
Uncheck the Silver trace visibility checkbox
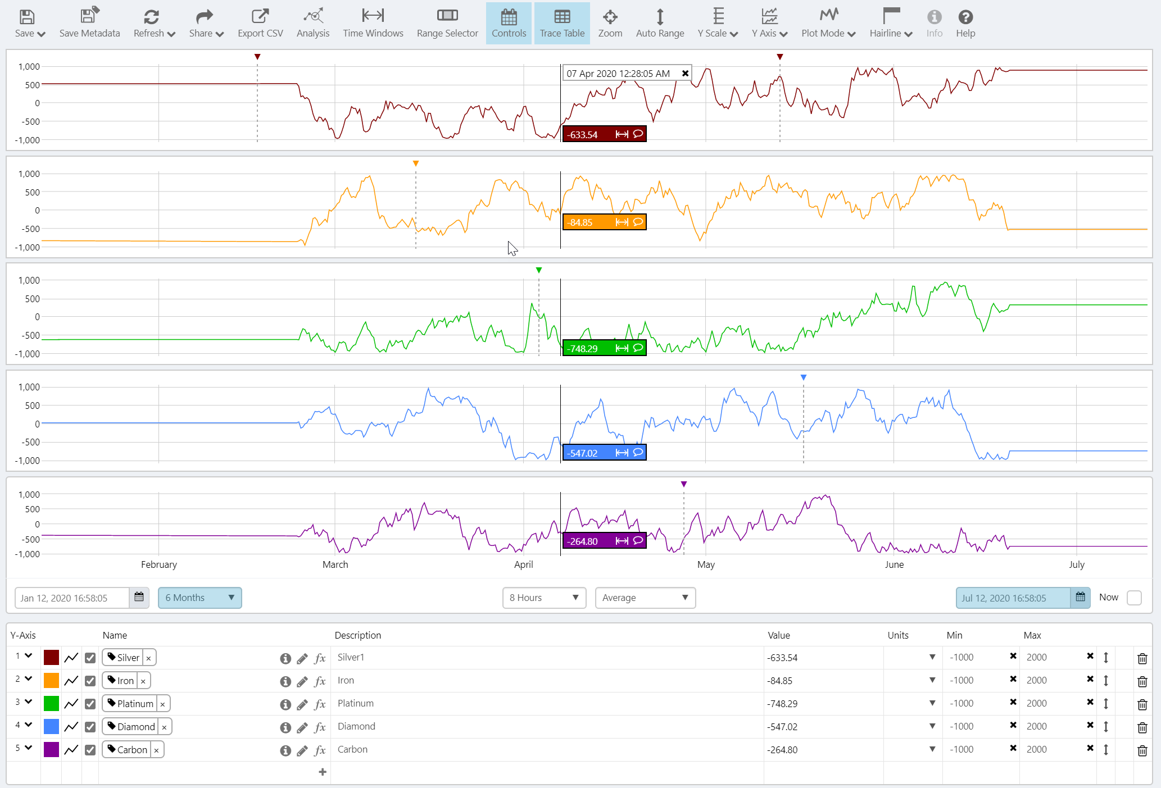pyautogui.click(x=90, y=658)
